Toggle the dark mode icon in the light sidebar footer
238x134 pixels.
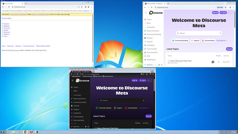(x=159, y=65)
